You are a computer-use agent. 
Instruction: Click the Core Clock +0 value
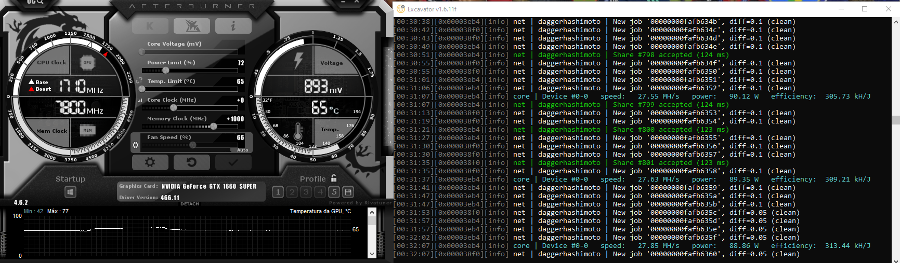240,100
